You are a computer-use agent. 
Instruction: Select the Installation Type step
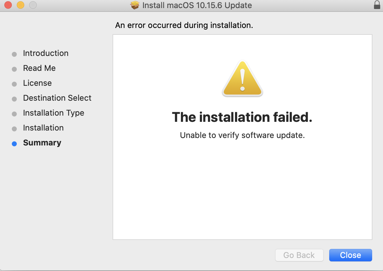coord(53,113)
